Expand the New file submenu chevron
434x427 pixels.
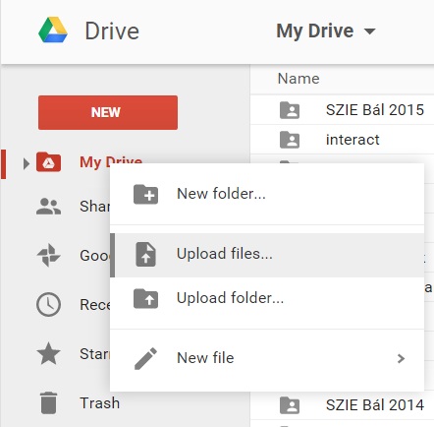click(401, 358)
